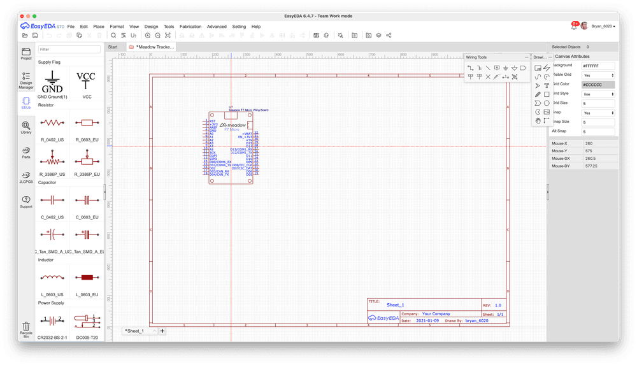Select the Voltage Probe tool

(x=497, y=76)
